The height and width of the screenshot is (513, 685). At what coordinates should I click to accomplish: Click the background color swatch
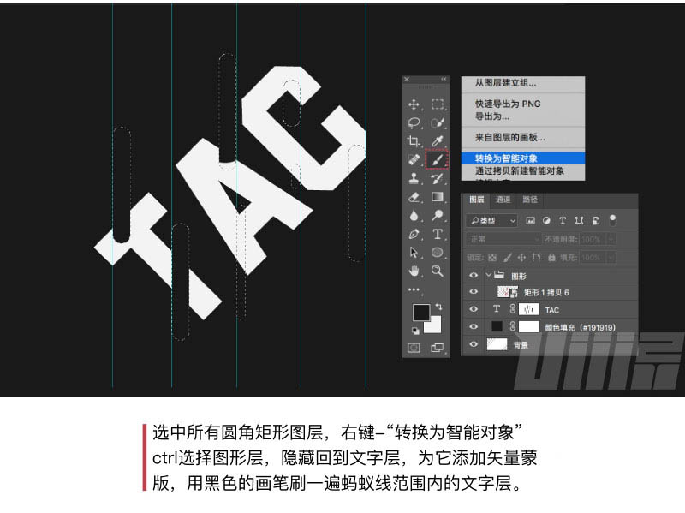pyautogui.click(x=435, y=326)
